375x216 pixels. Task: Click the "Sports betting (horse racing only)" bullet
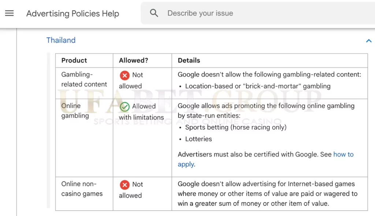(x=235, y=127)
